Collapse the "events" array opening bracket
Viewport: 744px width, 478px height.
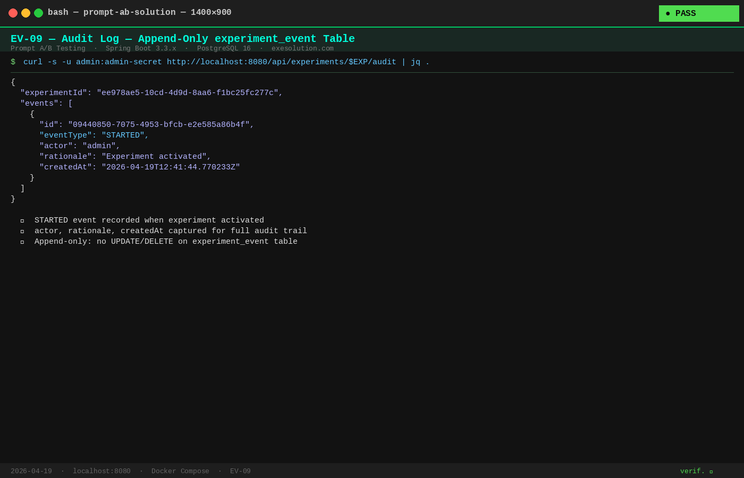[x=70, y=104]
